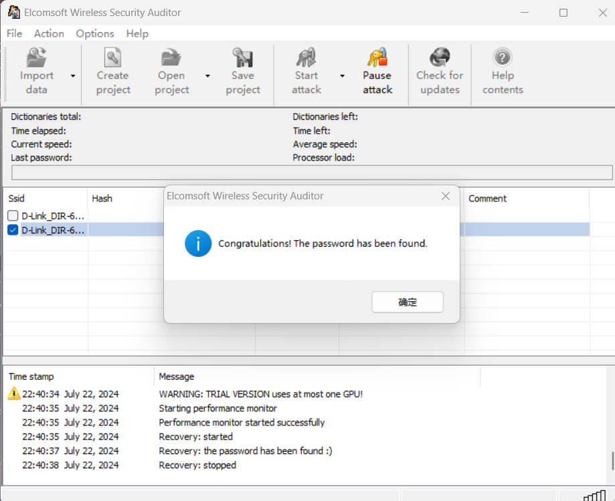The width and height of the screenshot is (615, 501).
Task: Click the application icon in the title bar
Action: click(14, 12)
